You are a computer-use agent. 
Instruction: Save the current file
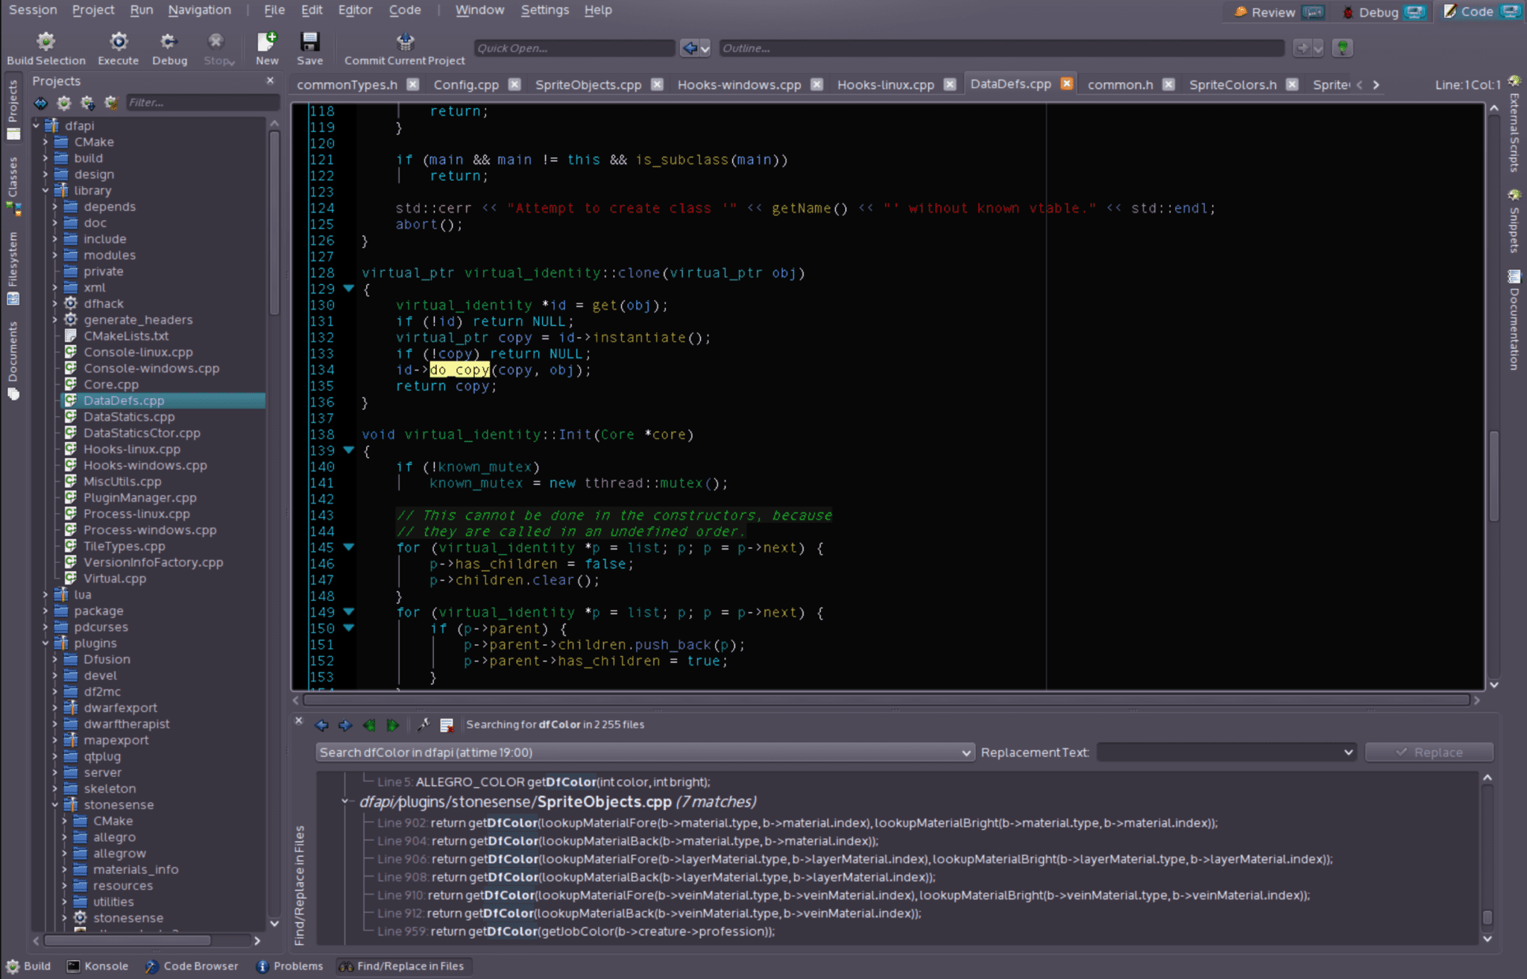[x=310, y=45]
